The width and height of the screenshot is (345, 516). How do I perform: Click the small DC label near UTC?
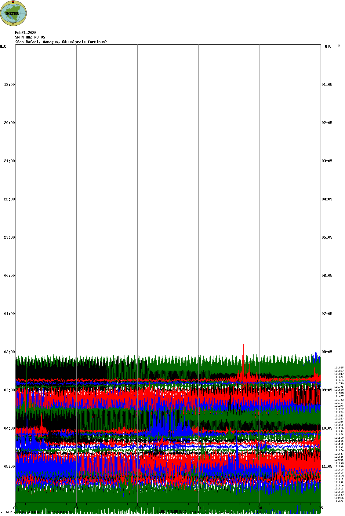339,46
